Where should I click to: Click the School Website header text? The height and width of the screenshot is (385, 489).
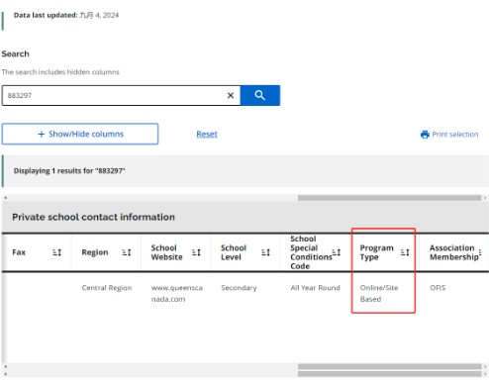(166, 252)
